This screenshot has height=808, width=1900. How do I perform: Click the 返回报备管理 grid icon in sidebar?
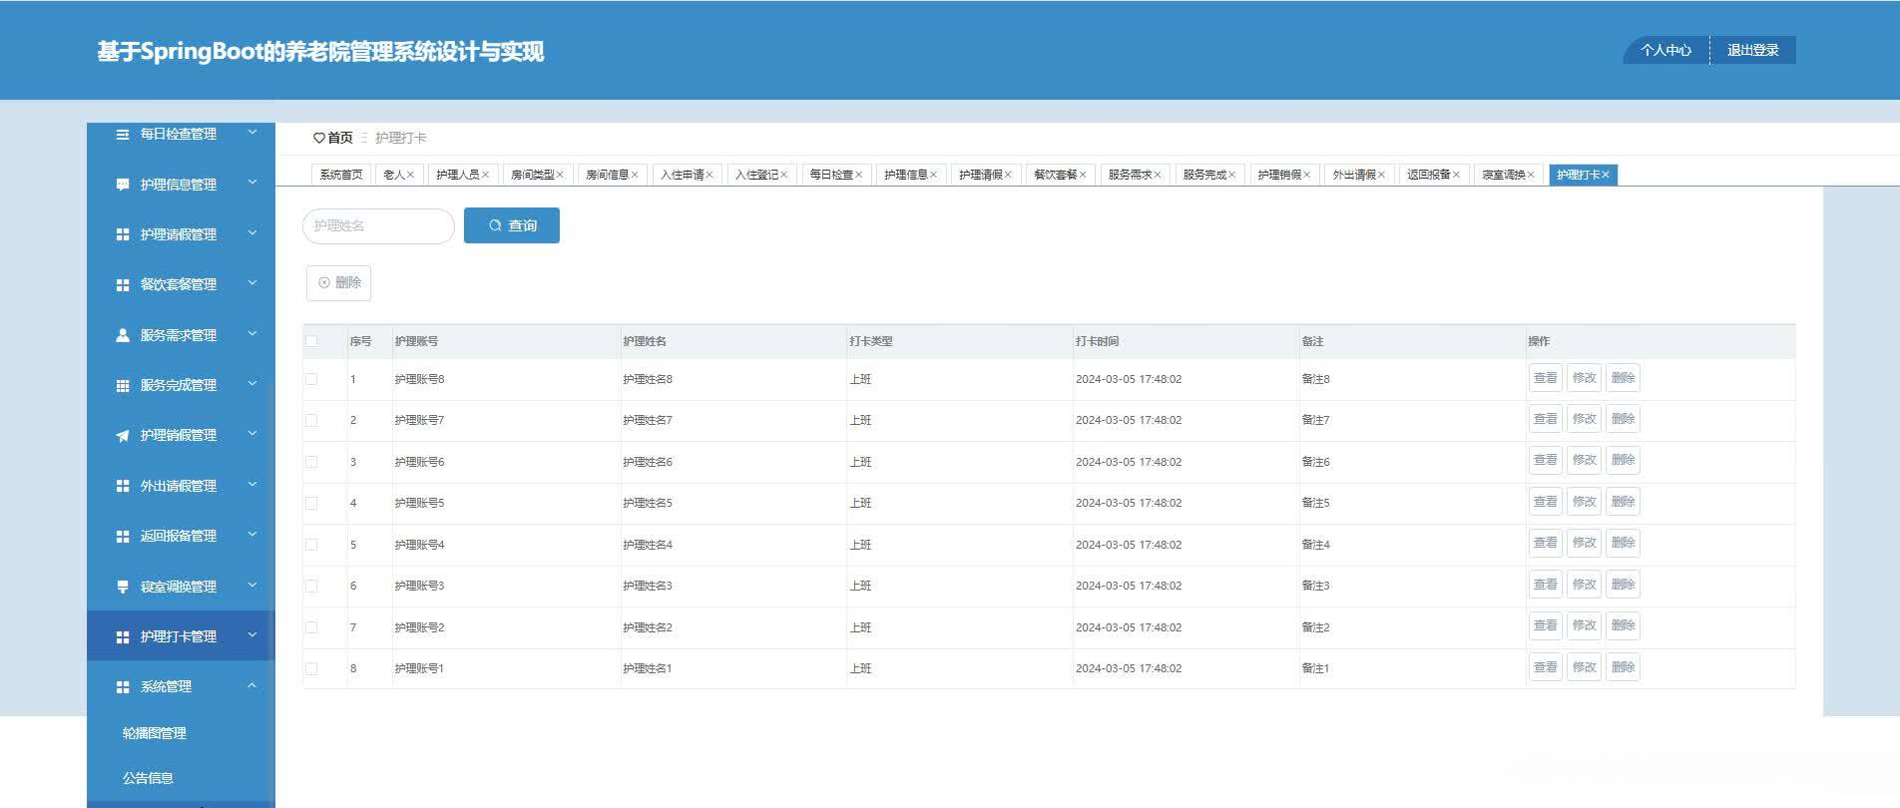(x=123, y=537)
